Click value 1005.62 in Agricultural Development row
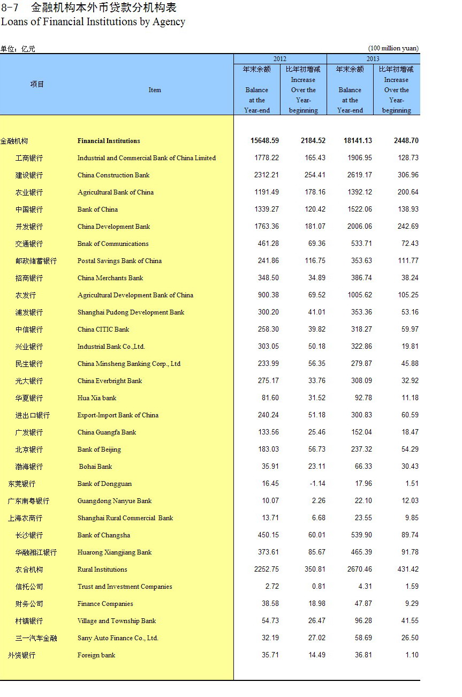The height and width of the screenshot is (697, 462). (360, 295)
